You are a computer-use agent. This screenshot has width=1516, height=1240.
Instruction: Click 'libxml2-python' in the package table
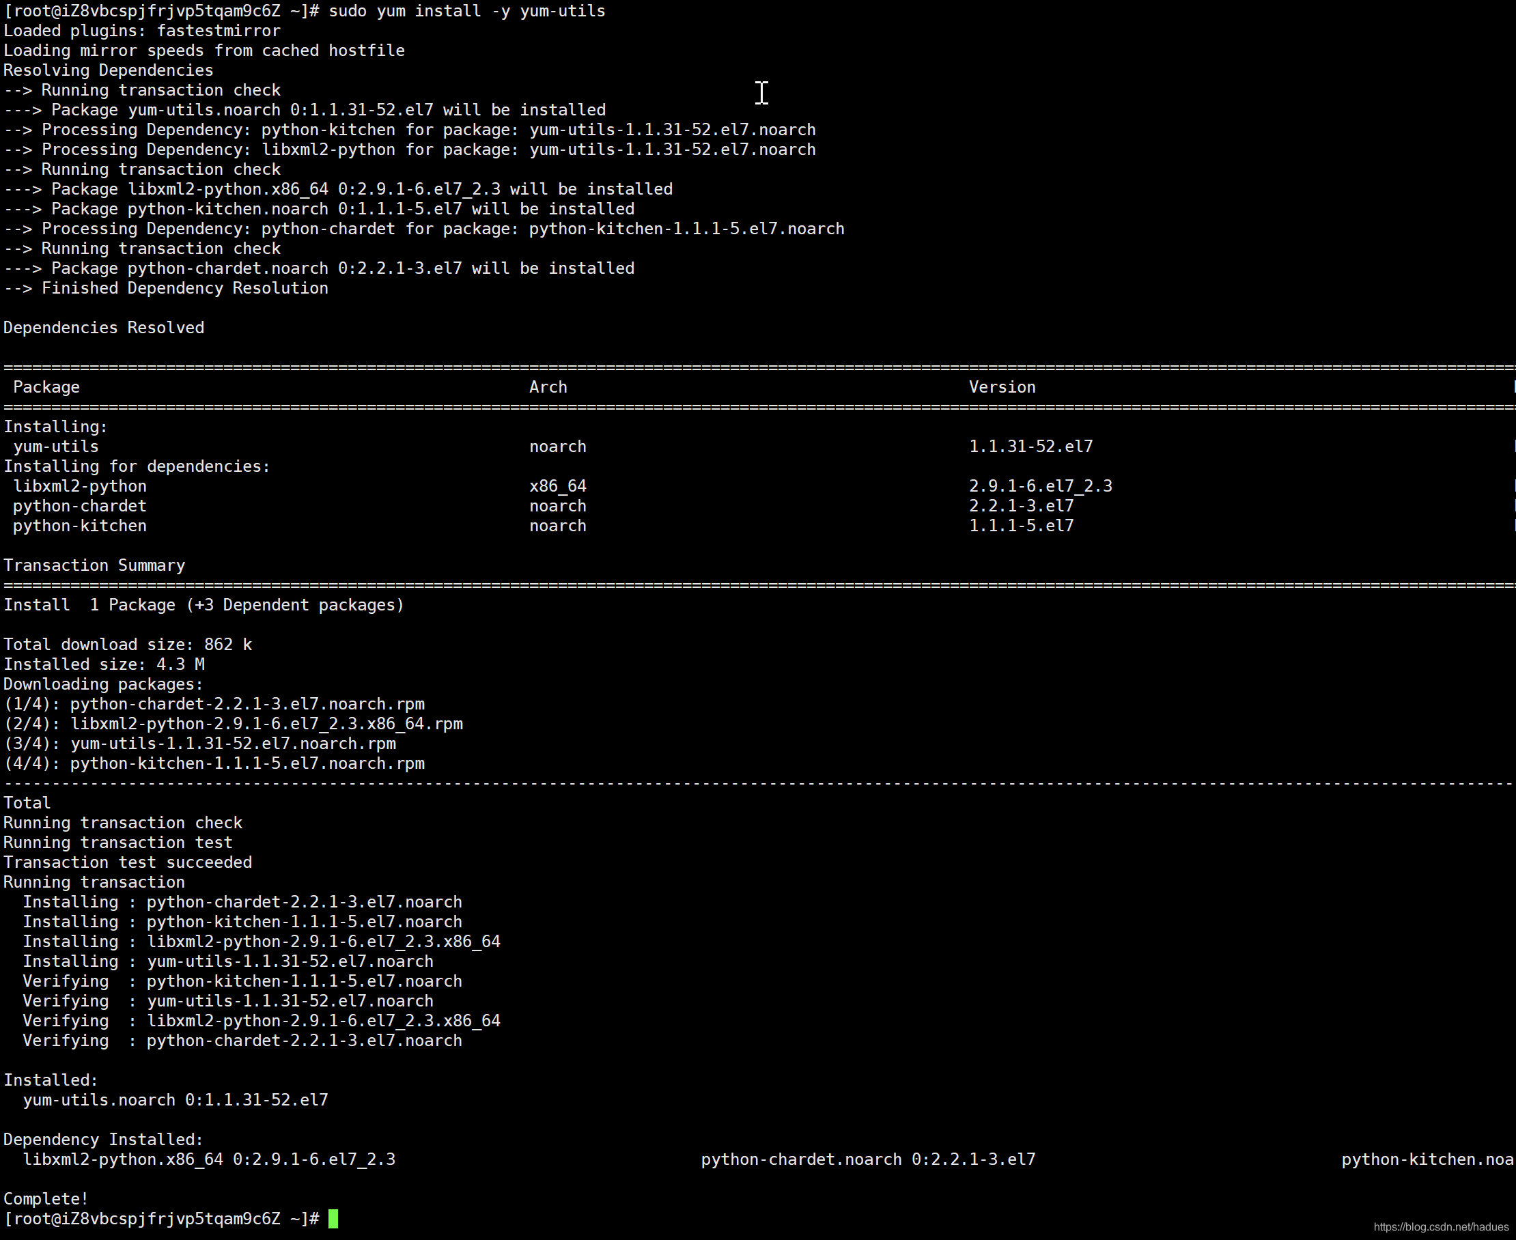tap(80, 486)
